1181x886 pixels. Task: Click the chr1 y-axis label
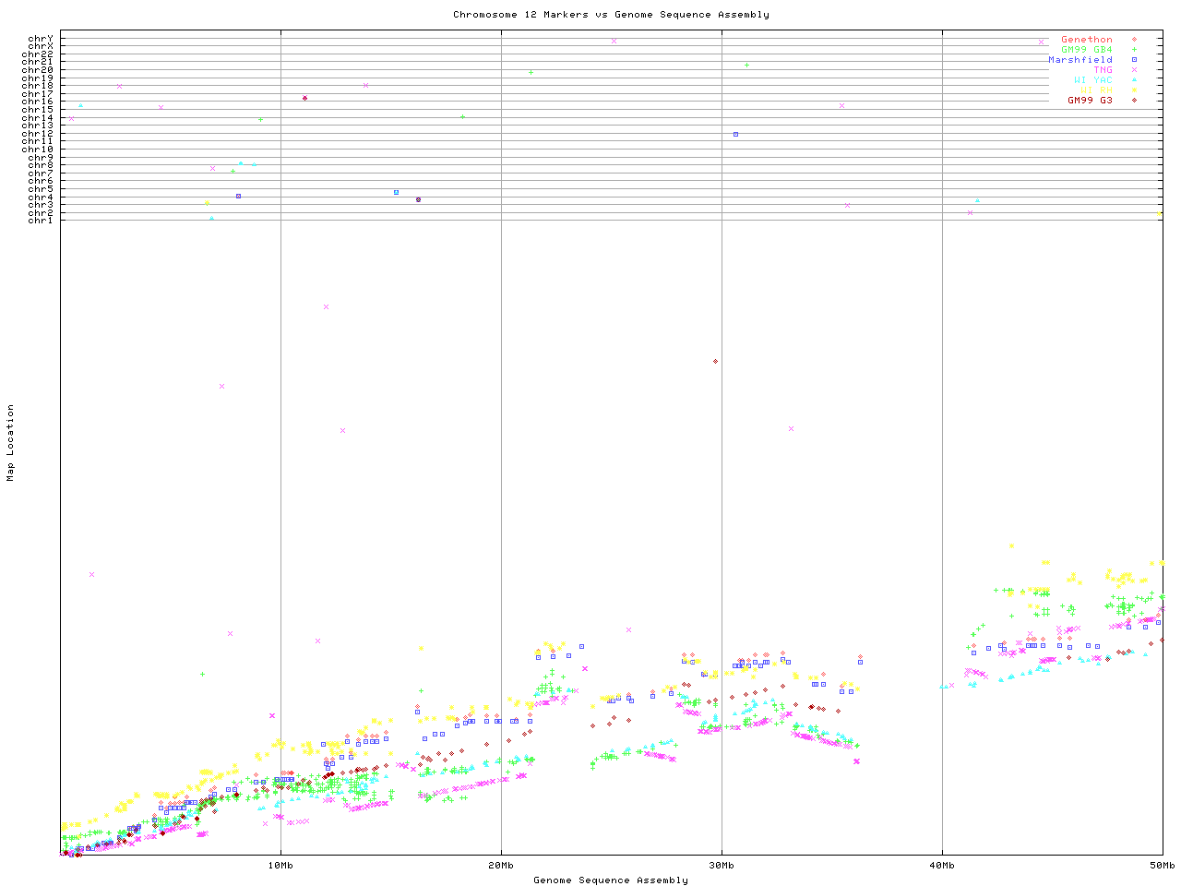[x=41, y=221]
